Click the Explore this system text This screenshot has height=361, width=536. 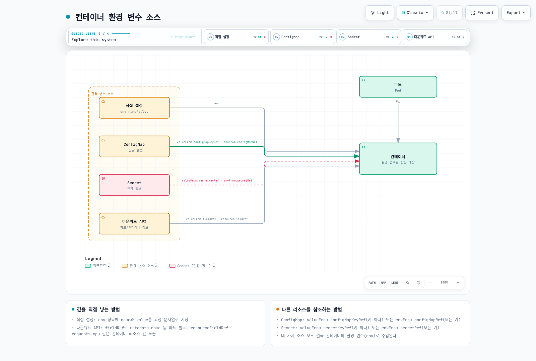click(94, 40)
